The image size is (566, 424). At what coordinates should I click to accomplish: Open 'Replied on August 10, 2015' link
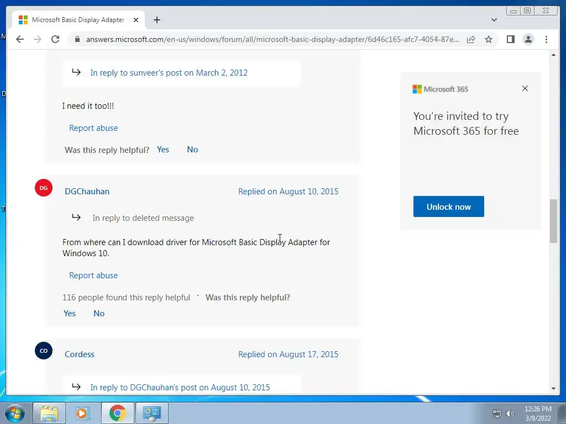(288, 192)
